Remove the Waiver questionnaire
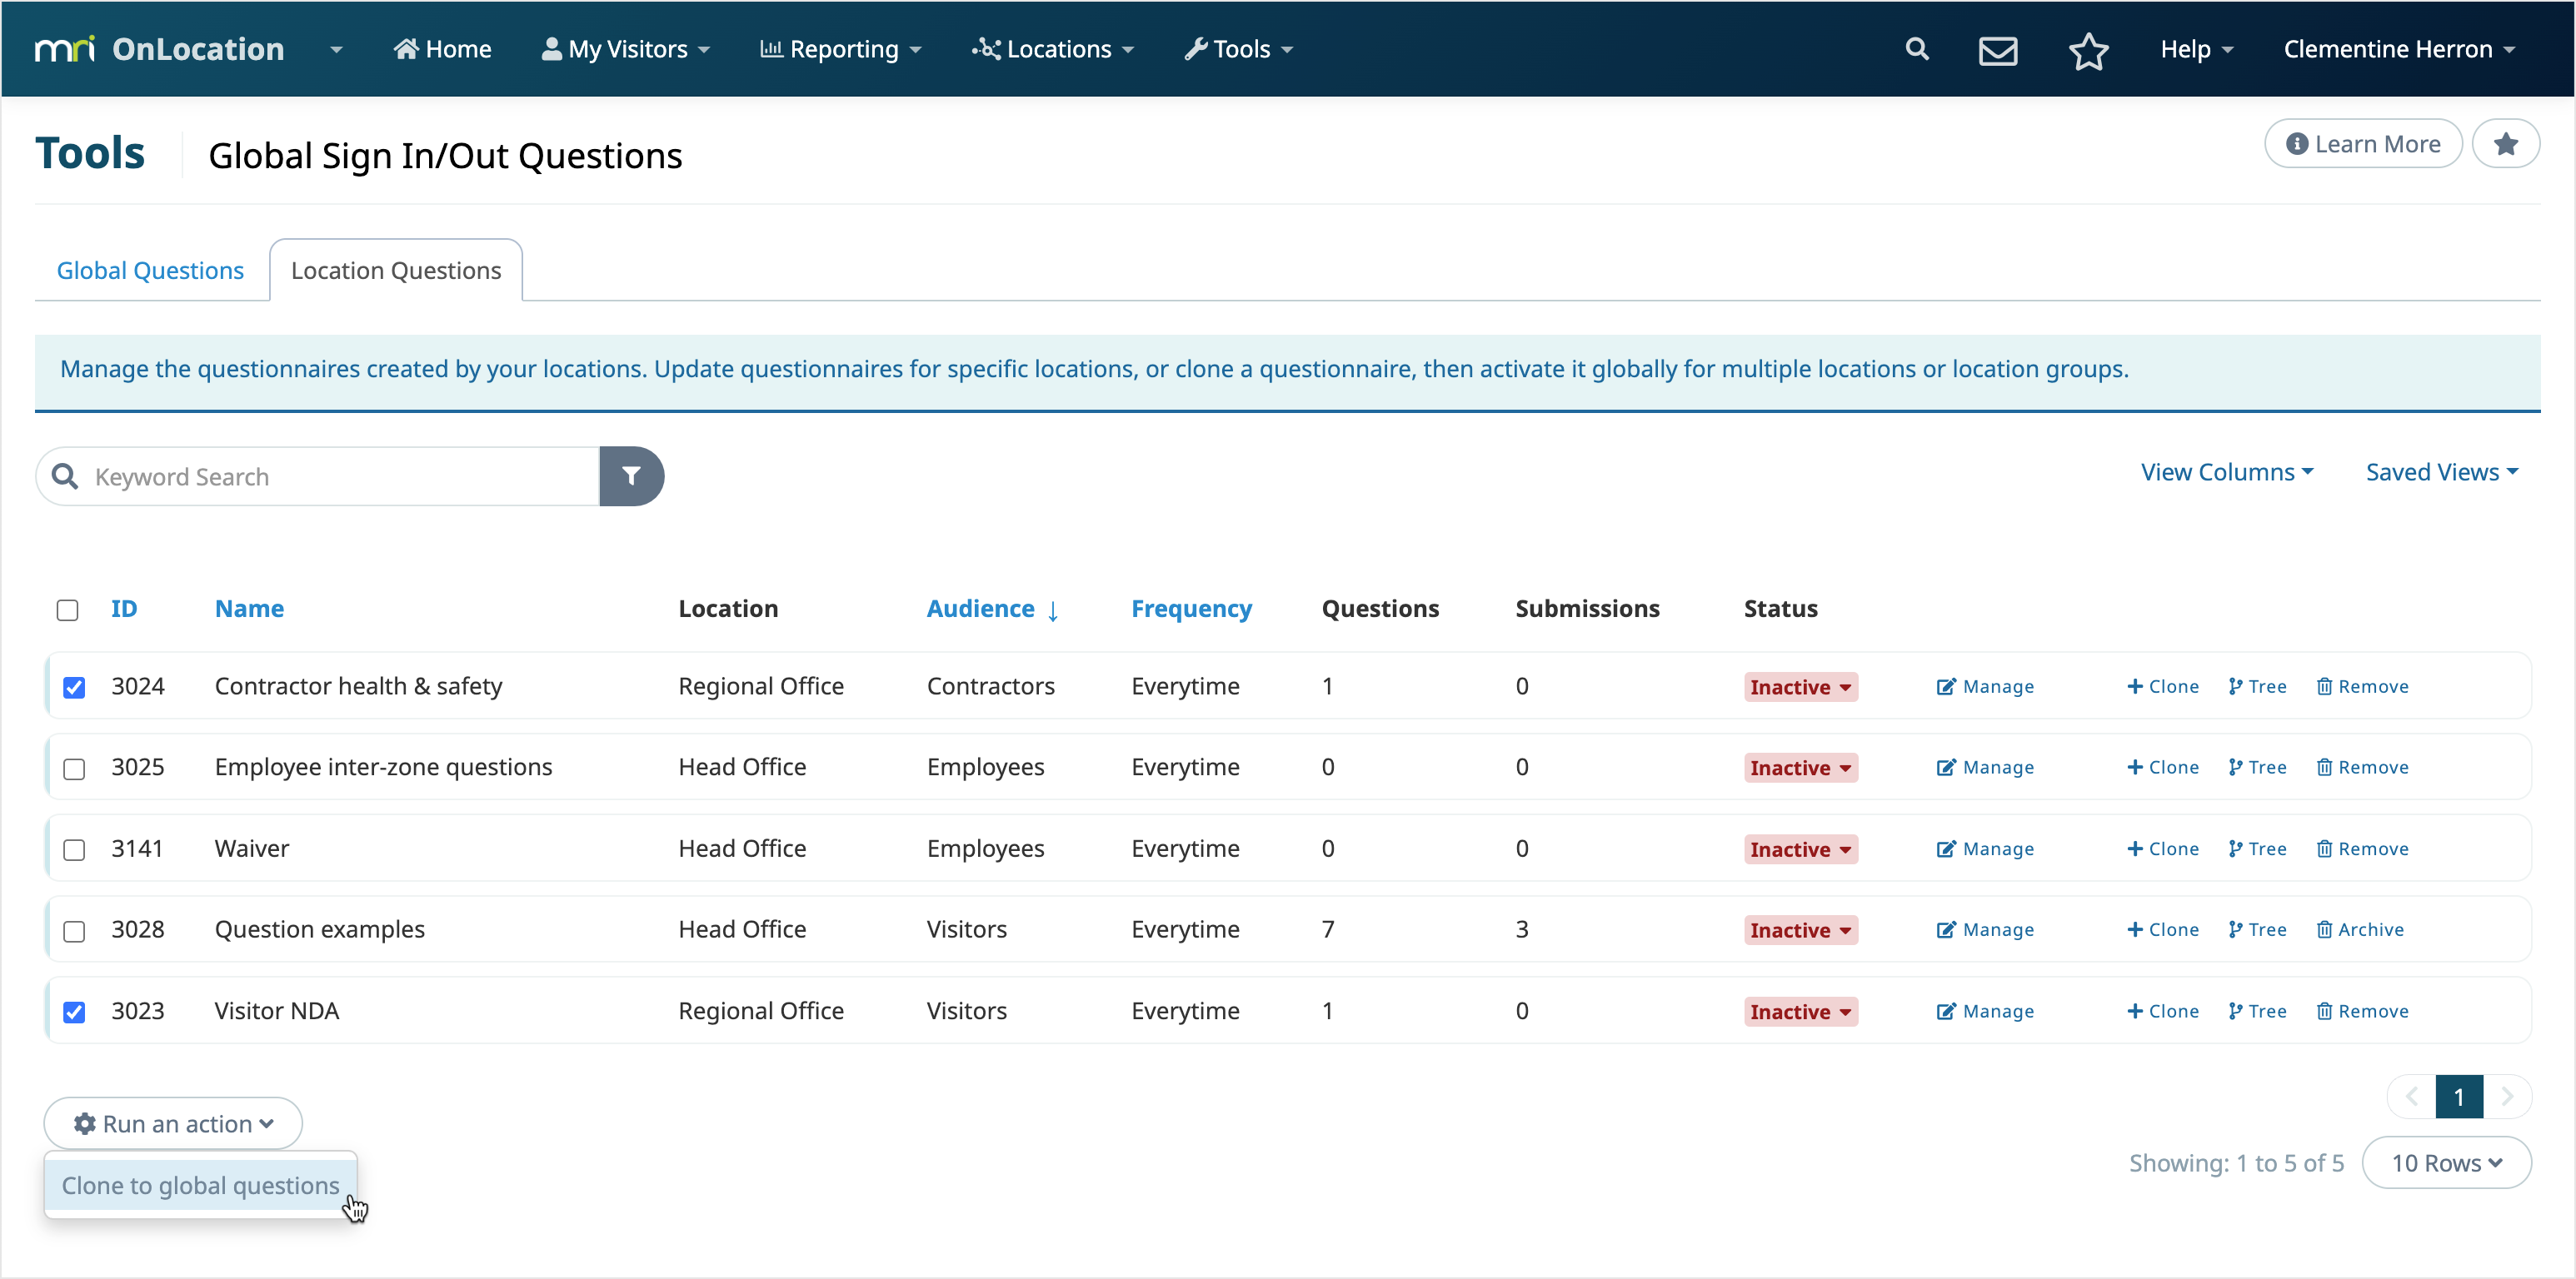 [2362, 849]
